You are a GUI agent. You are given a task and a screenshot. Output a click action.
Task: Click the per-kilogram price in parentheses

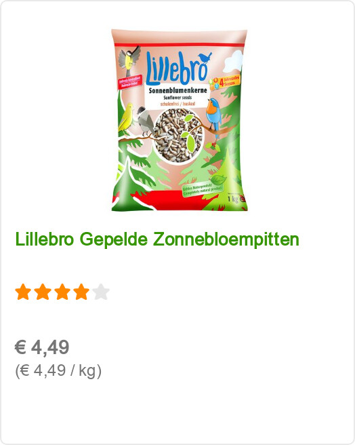[58, 370]
